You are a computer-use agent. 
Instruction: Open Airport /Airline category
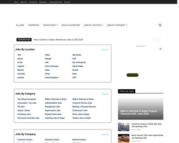coord(23,110)
